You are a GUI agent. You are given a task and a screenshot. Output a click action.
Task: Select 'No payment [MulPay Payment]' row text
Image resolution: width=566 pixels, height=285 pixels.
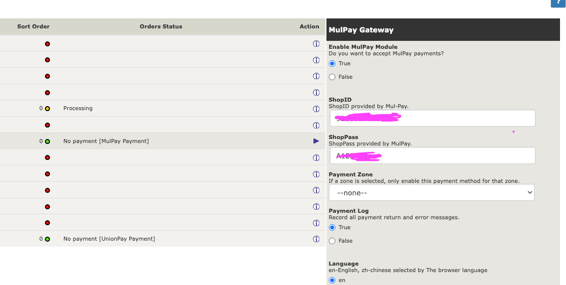coord(106,141)
